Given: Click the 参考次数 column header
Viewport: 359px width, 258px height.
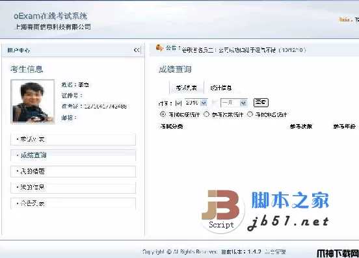Looking at the screenshot, I should [x=301, y=126].
